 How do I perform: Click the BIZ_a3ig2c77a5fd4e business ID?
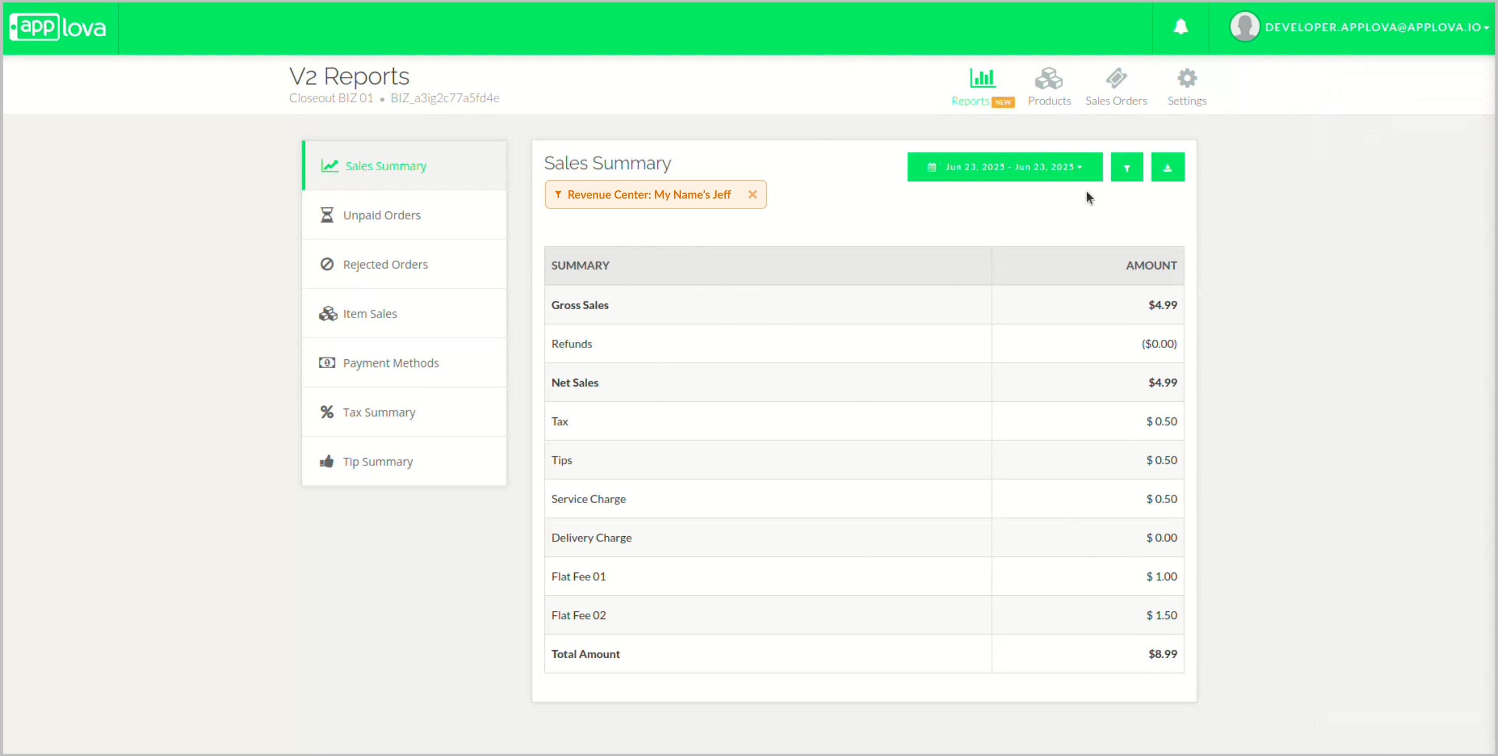[445, 98]
